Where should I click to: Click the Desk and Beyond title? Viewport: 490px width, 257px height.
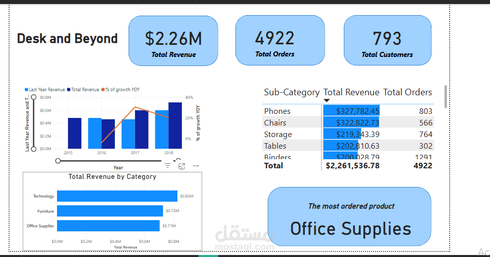(67, 39)
